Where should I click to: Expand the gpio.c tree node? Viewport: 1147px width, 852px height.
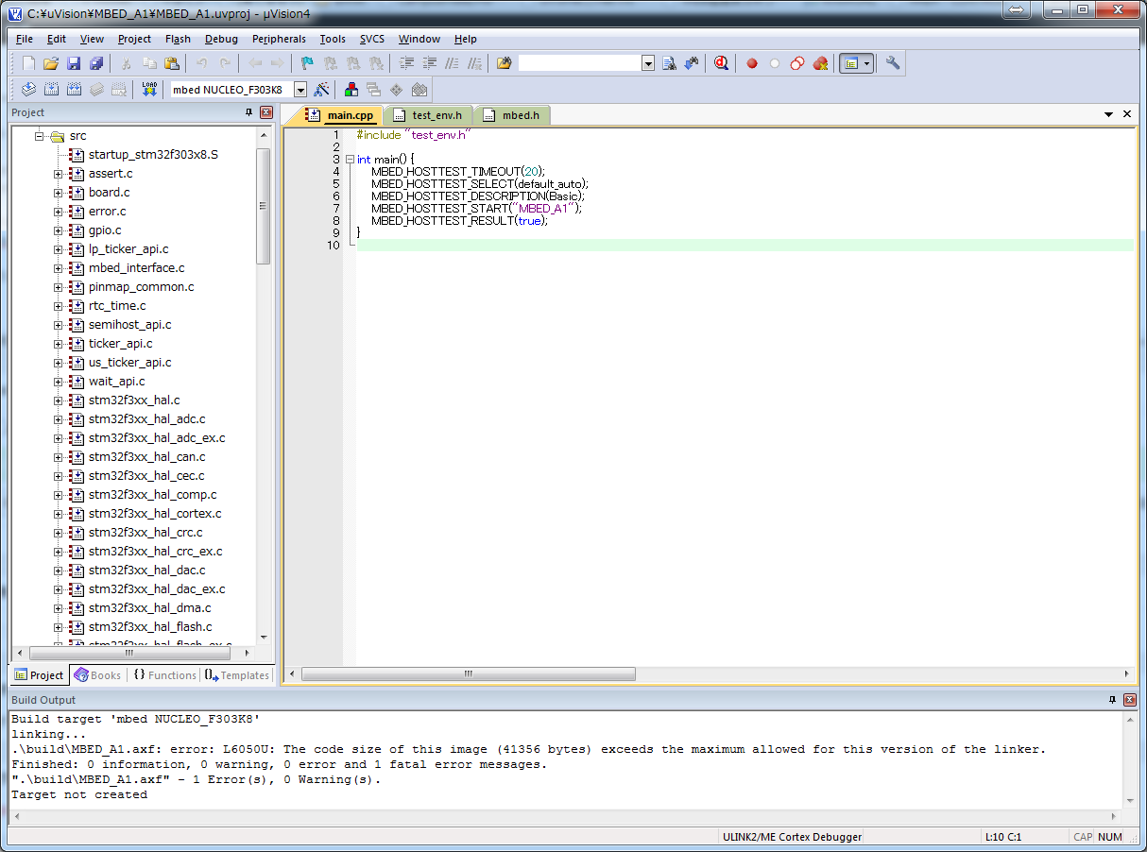[59, 230]
